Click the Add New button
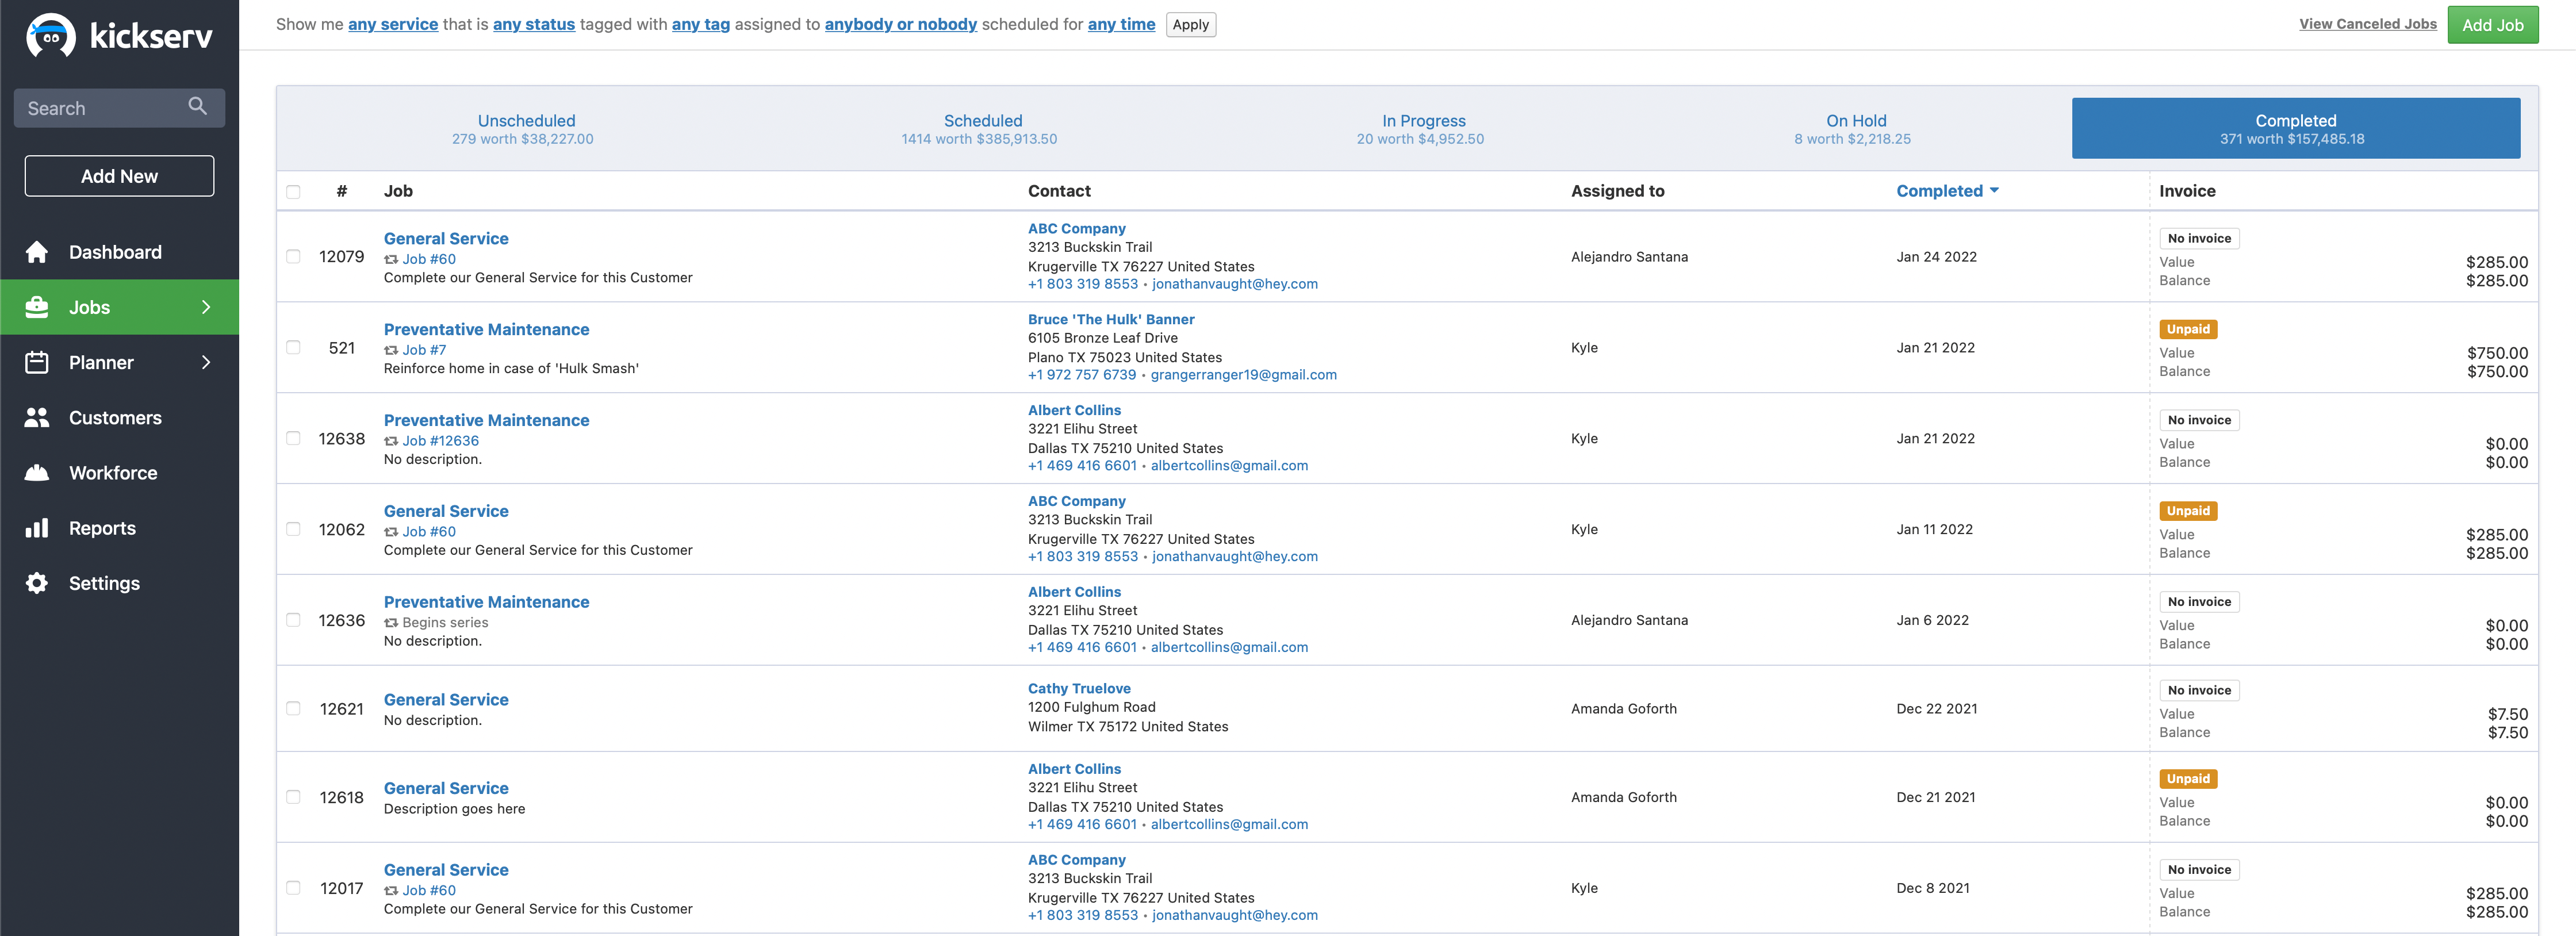This screenshot has height=936, width=2576. point(119,176)
